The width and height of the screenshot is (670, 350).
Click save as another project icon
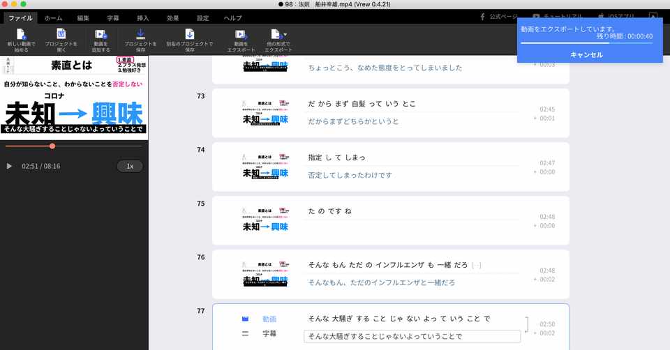(x=190, y=34)
